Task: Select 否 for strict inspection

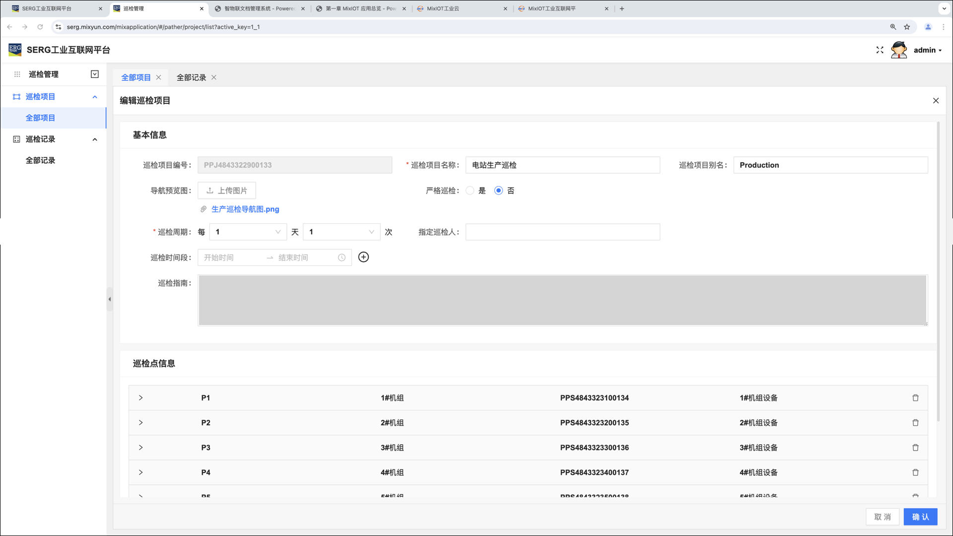Action: tap(498, 191)
